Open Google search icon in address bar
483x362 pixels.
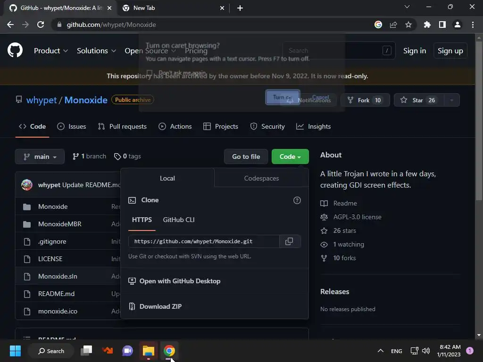[x=378, y=25]
